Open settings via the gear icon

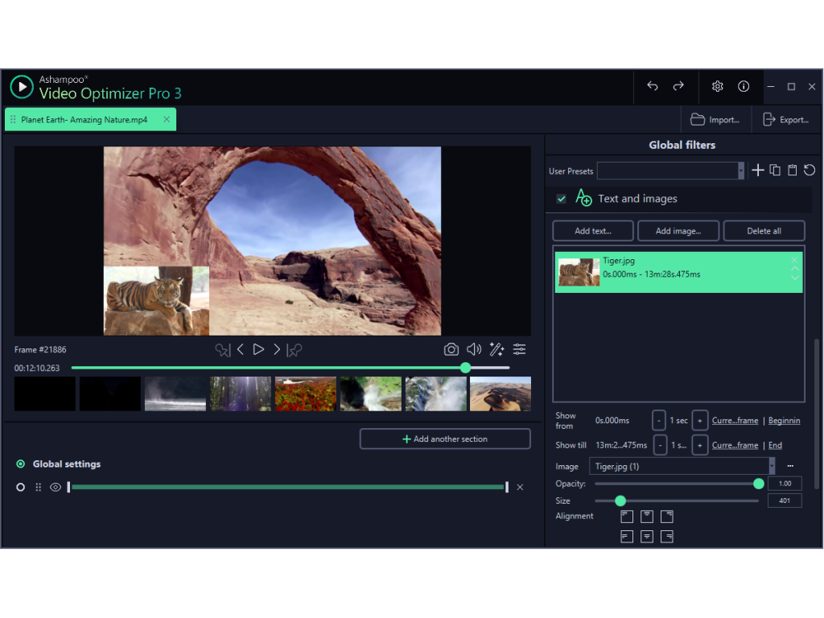[x=717, y=86]
